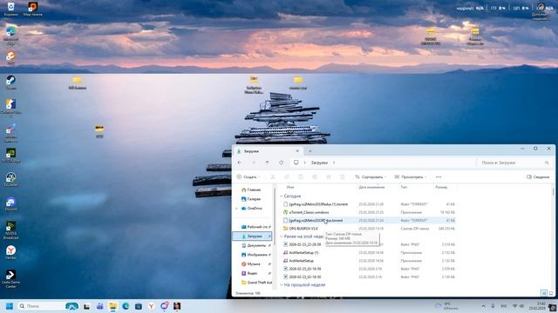Open the Корзина recycle bin icon

point(10,9)
